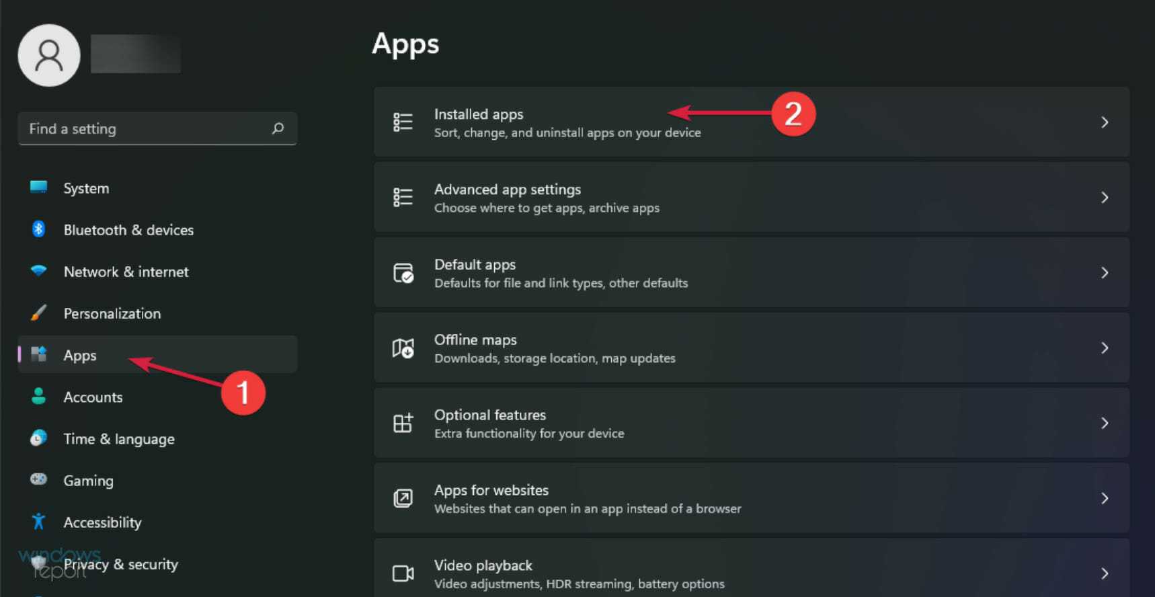Click the Video playback camera icon
Screen dimensions: 1155x597
pos(403,573)
